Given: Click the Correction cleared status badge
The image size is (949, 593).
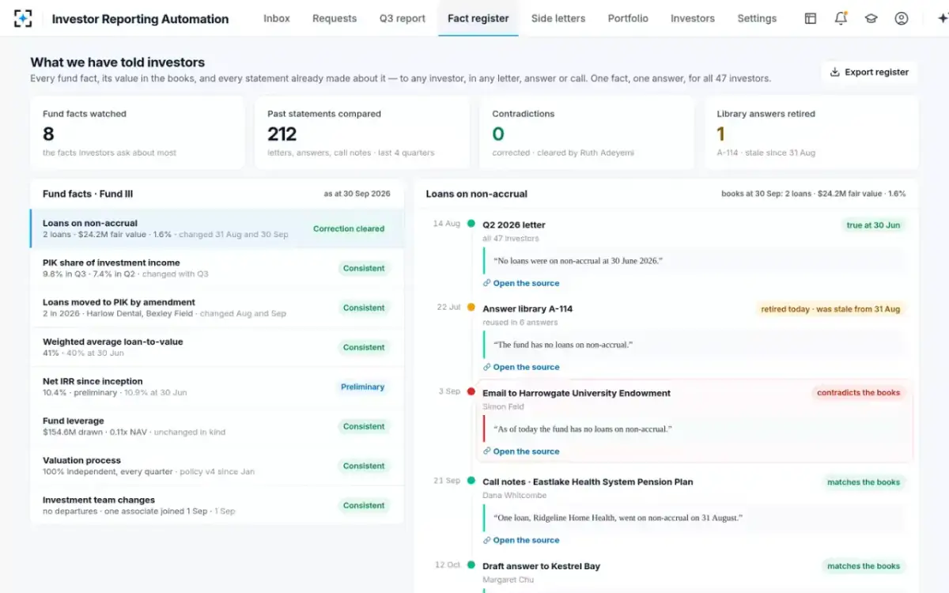Looking at the screenshot, I should tap(349, 229).
